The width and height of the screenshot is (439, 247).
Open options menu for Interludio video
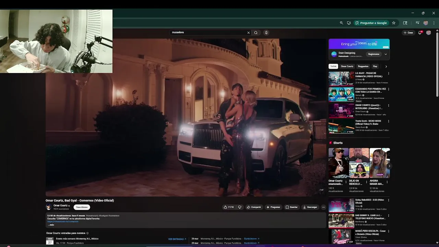(x=389, y=106)
